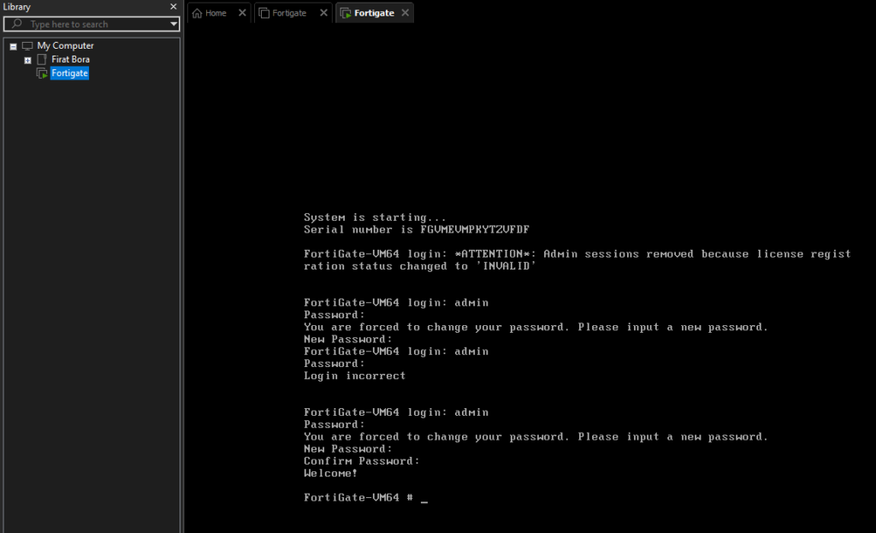Close the active Fortigate tab

pos(405,12)
